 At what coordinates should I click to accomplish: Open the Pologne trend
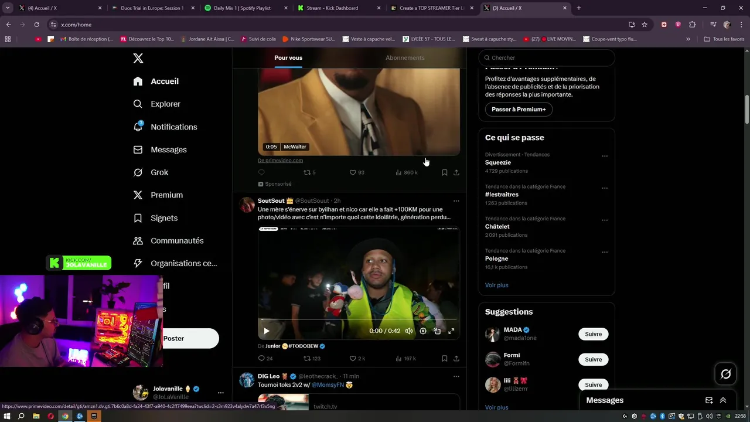point(497,258)
